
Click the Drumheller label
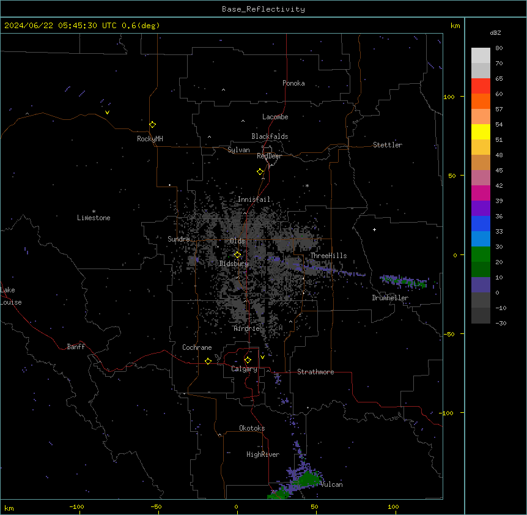390,298
